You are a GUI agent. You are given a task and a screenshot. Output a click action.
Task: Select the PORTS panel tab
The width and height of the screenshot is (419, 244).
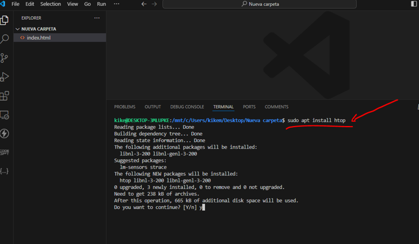click(249, 107)
